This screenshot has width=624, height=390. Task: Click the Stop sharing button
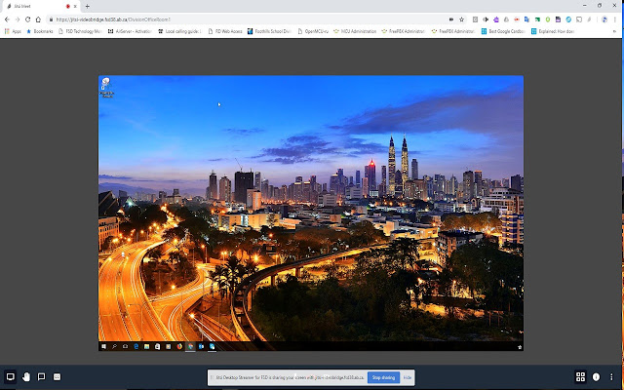click(383, 376)
